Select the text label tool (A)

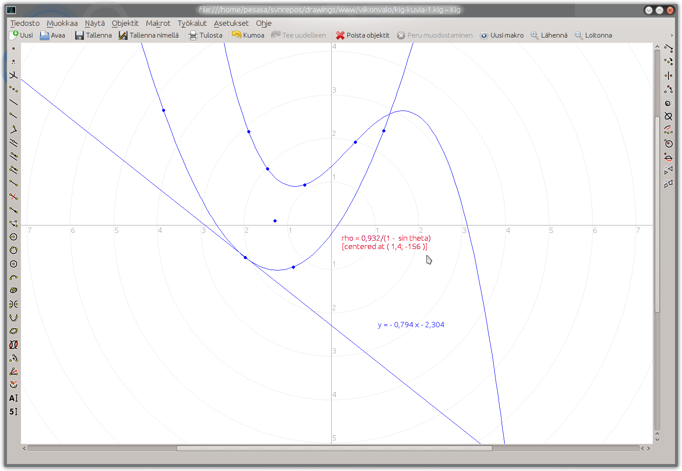[x=14, y=398]
